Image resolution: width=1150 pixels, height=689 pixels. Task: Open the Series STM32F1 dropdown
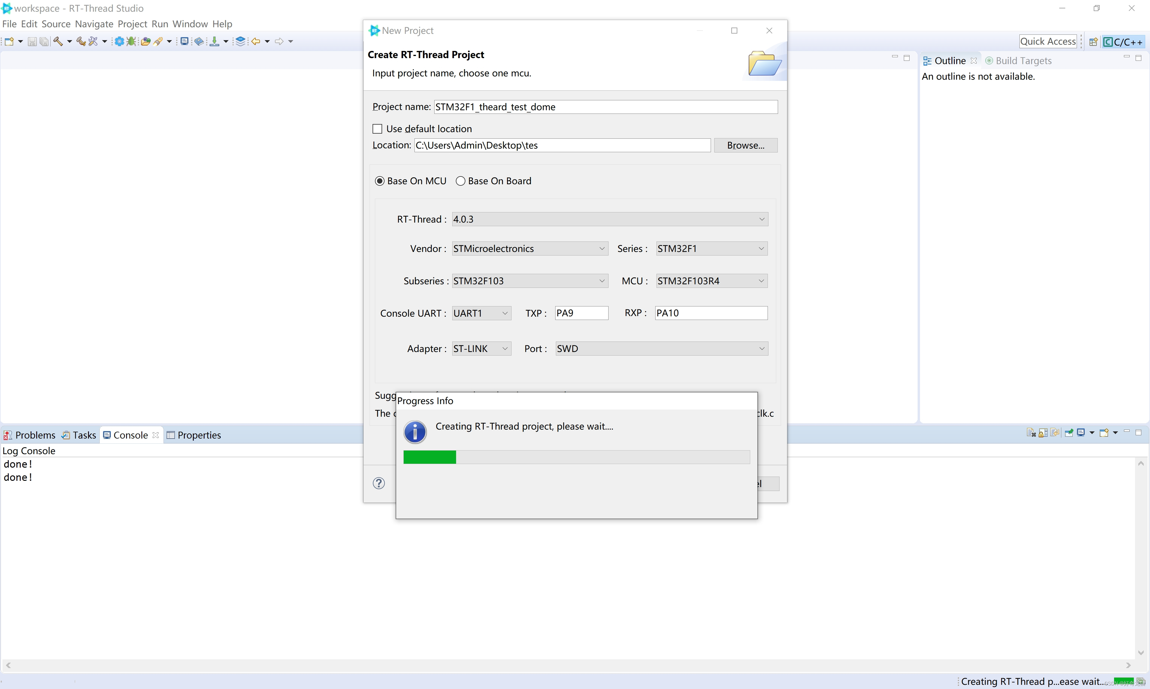[x=712, y=249]
